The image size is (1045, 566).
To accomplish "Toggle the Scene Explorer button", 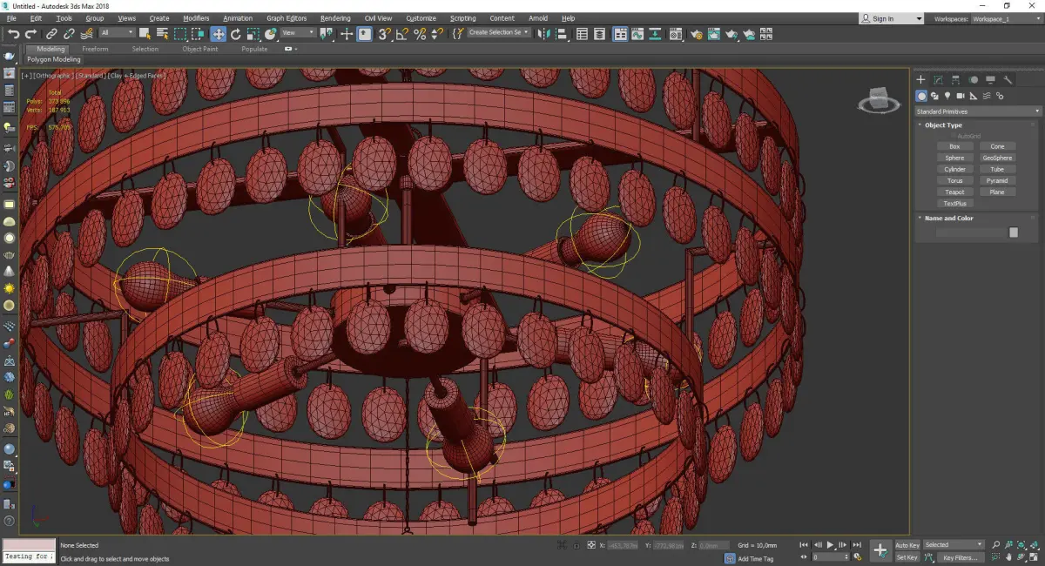I will pos(582,34).
